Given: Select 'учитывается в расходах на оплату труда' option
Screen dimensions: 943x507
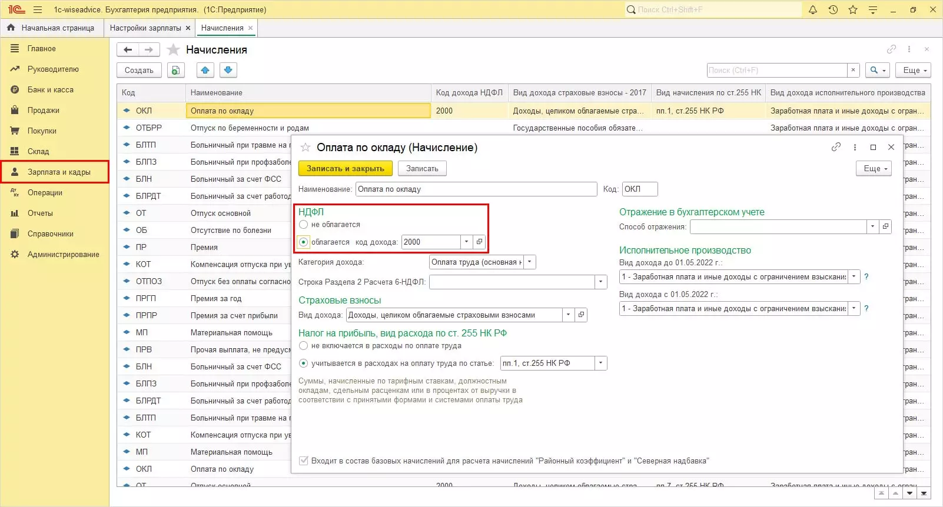Looking at the screenshot, I should 304,363.
